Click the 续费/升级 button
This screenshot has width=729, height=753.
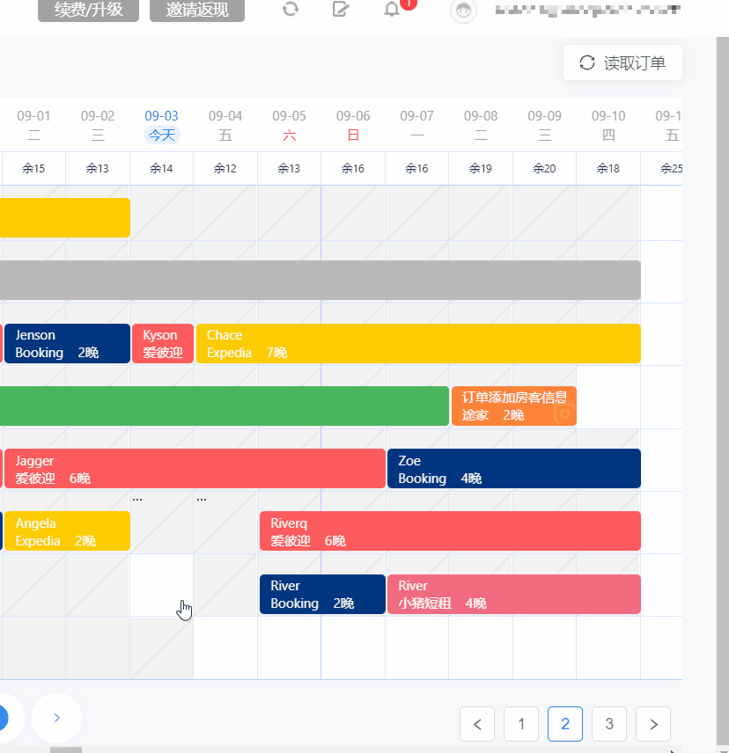pyautogui.click(x=88, y=10)
